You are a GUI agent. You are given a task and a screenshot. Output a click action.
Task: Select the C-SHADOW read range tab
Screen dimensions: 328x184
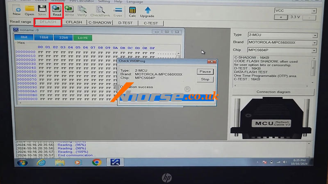pos(100,22)
